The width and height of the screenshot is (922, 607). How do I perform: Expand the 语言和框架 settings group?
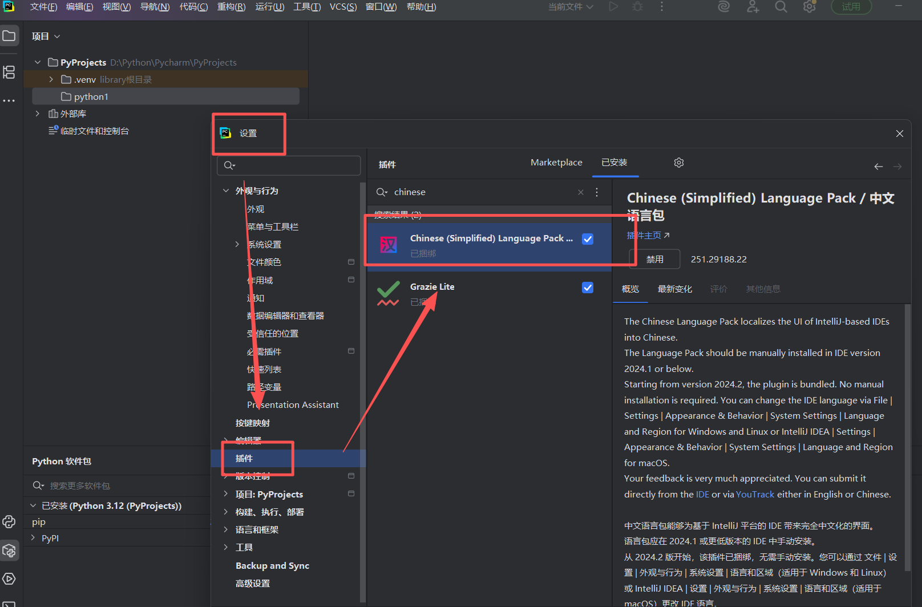pos(226,529)
